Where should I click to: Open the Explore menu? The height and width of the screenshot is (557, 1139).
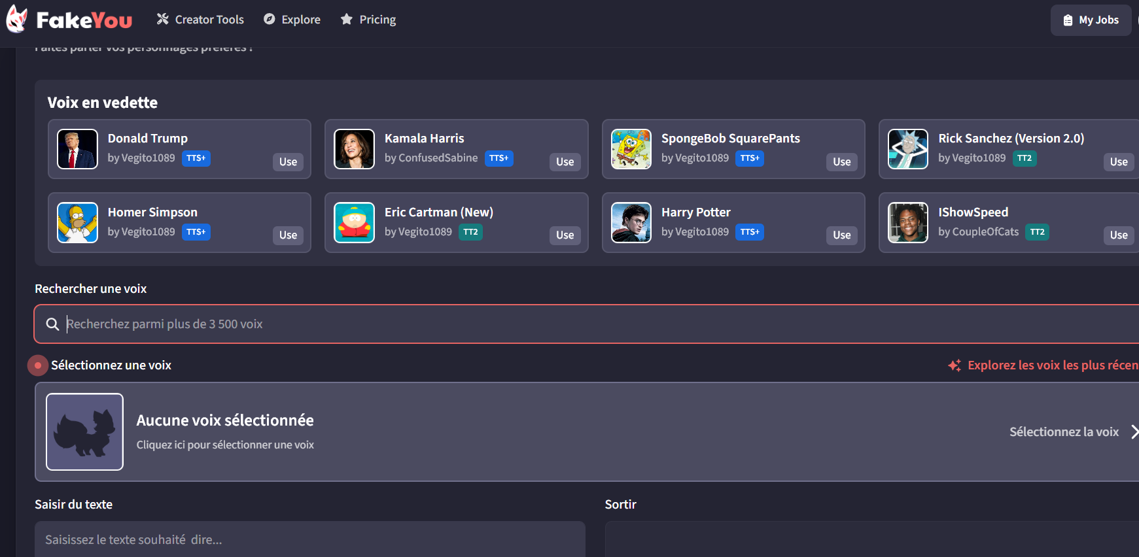tap(292, 20)
